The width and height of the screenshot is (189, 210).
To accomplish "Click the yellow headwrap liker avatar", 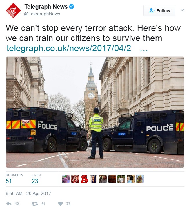I will 140,179.
